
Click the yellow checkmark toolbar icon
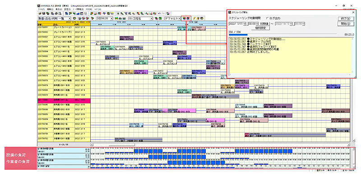(194, 18)
